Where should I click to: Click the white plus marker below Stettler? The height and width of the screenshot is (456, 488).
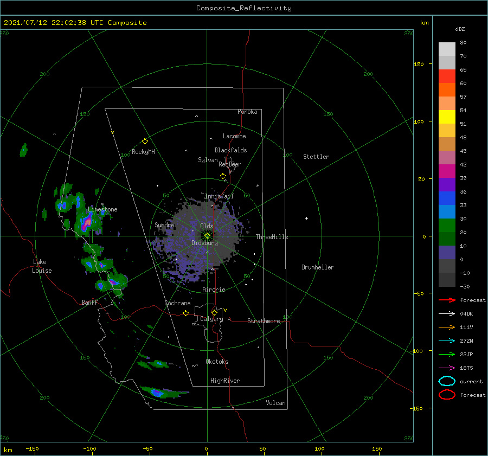tap(306, 218)
